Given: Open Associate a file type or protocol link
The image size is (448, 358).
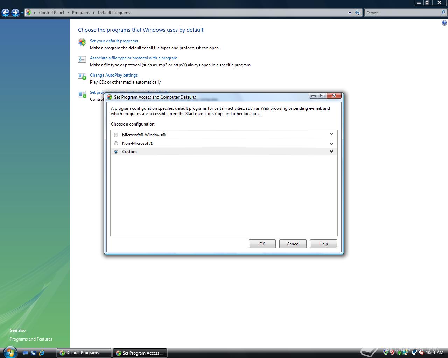Looking at the screenshot, I should [134, 58].
